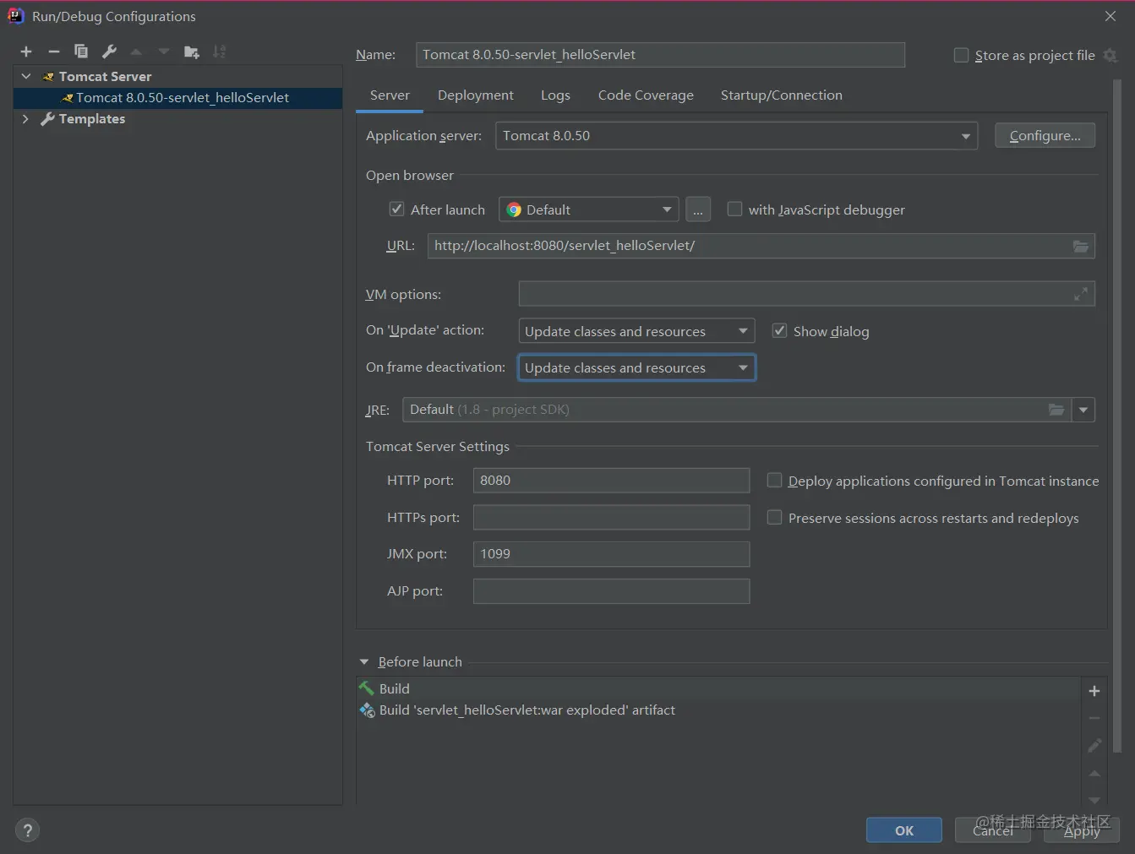Image resolution: width=1135 pixels, height=854 pixels.
Task: Open the edit templates wrench icon
Action: tap(109, 52)
